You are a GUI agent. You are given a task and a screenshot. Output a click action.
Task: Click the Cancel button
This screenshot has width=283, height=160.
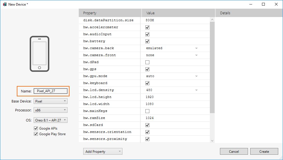(x=234, y=151)
